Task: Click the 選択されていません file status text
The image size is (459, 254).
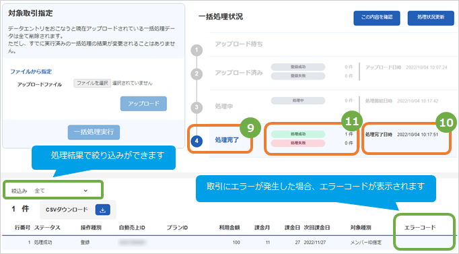Action: (133, 83)
